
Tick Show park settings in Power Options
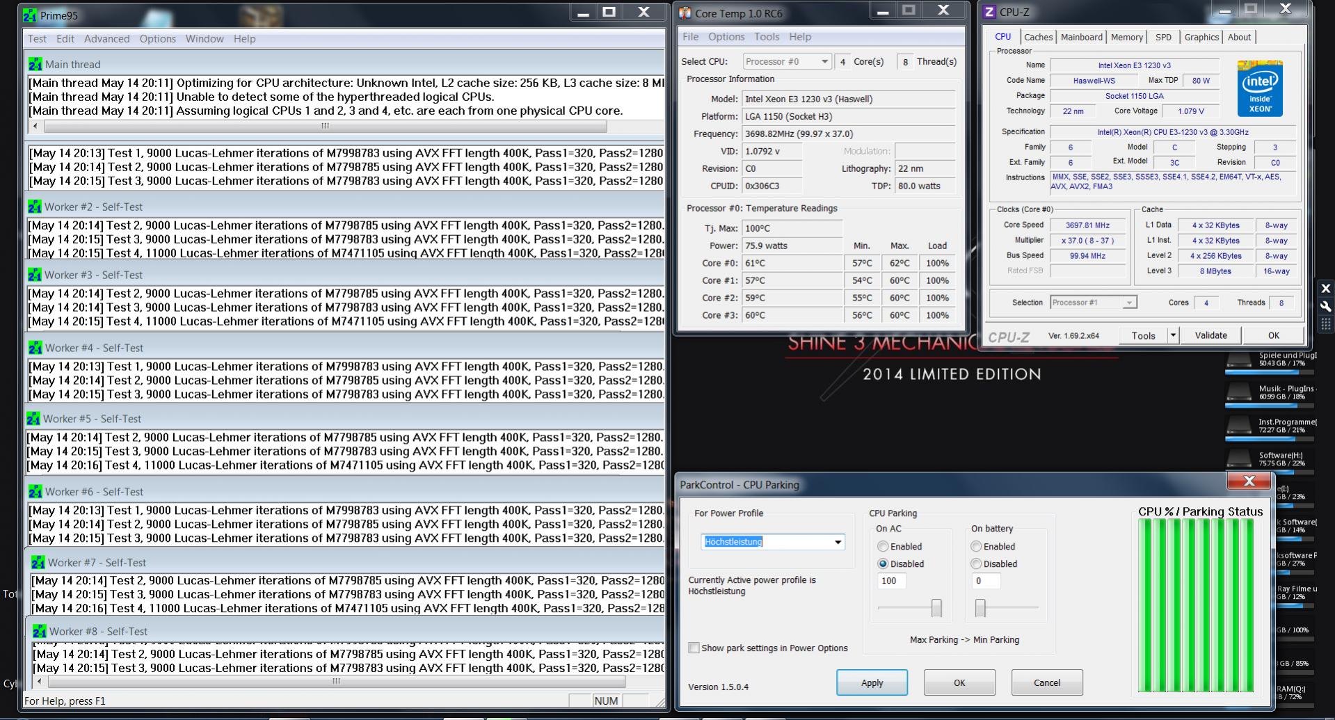(x=694, y=648)
